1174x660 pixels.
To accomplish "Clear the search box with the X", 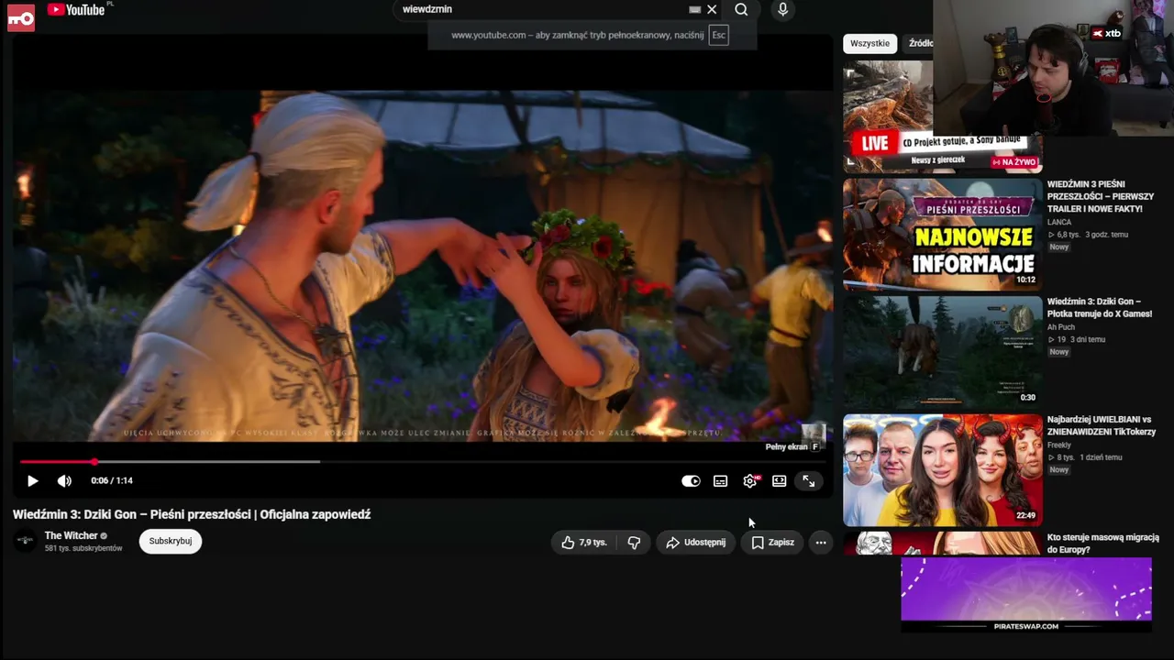I will click(712, 10).
